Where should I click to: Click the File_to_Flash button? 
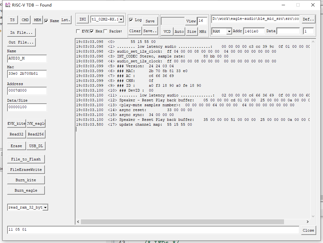click(x=26, y=159)
